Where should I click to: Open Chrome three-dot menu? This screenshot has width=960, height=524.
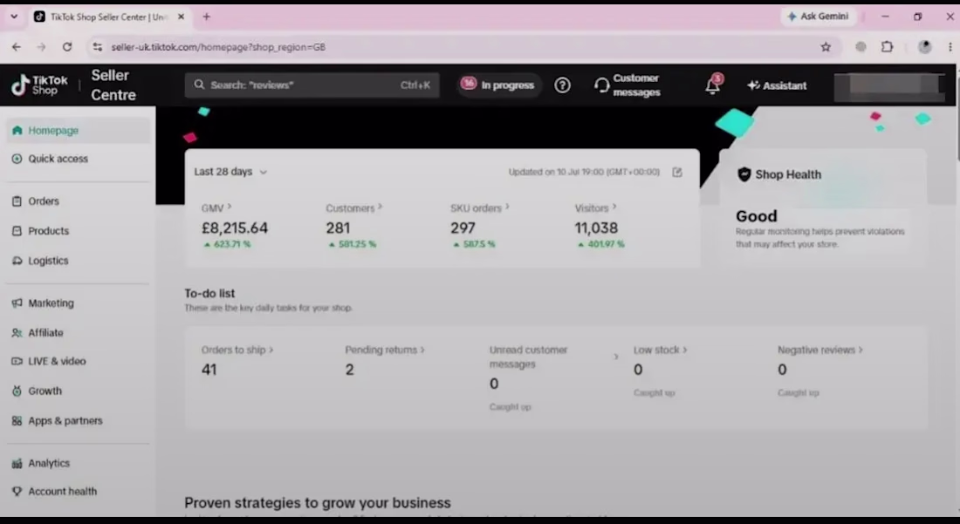pos(950,47)
